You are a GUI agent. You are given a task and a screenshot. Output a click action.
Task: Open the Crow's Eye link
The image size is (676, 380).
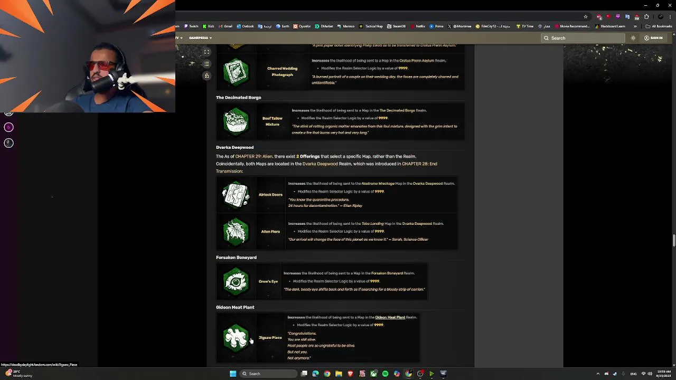[x=268, y=281]
